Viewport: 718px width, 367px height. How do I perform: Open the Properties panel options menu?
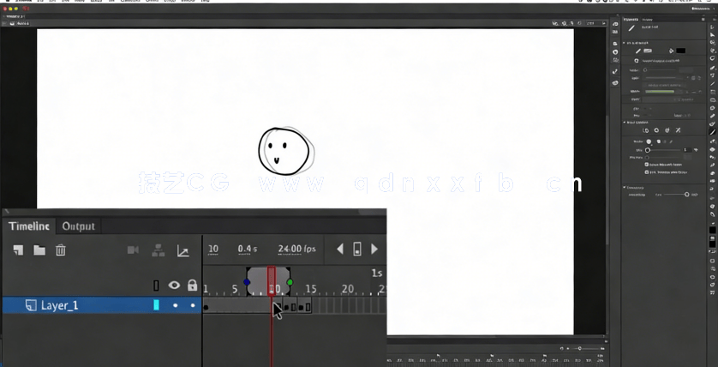coord(703,19)
